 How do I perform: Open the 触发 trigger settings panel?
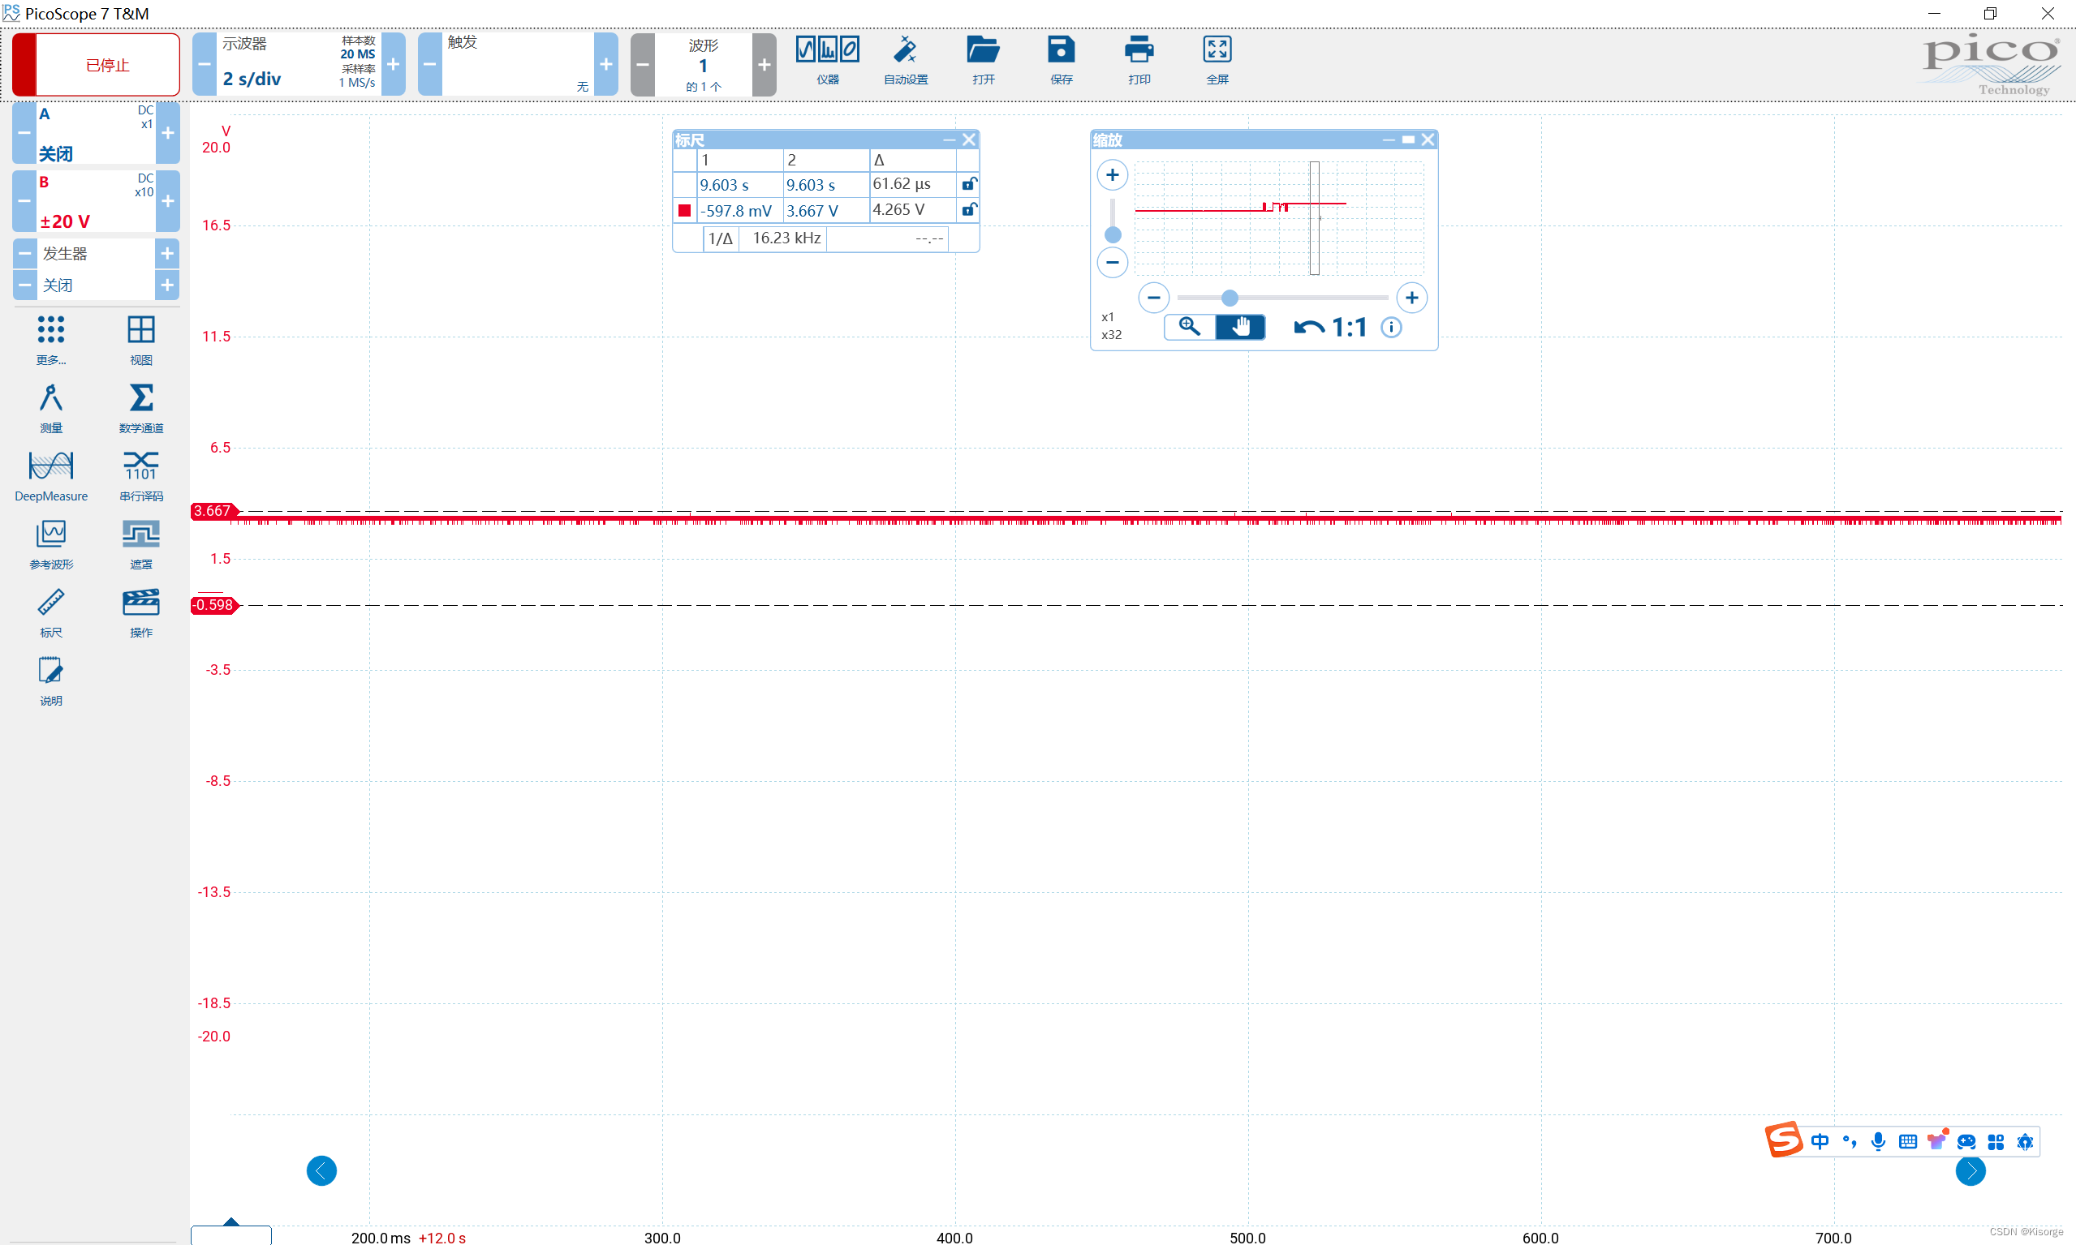click(518, 65)
